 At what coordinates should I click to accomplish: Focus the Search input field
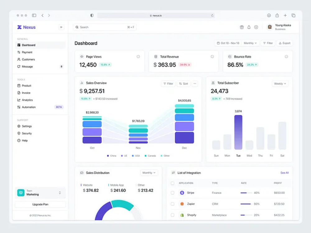[105, 27]
